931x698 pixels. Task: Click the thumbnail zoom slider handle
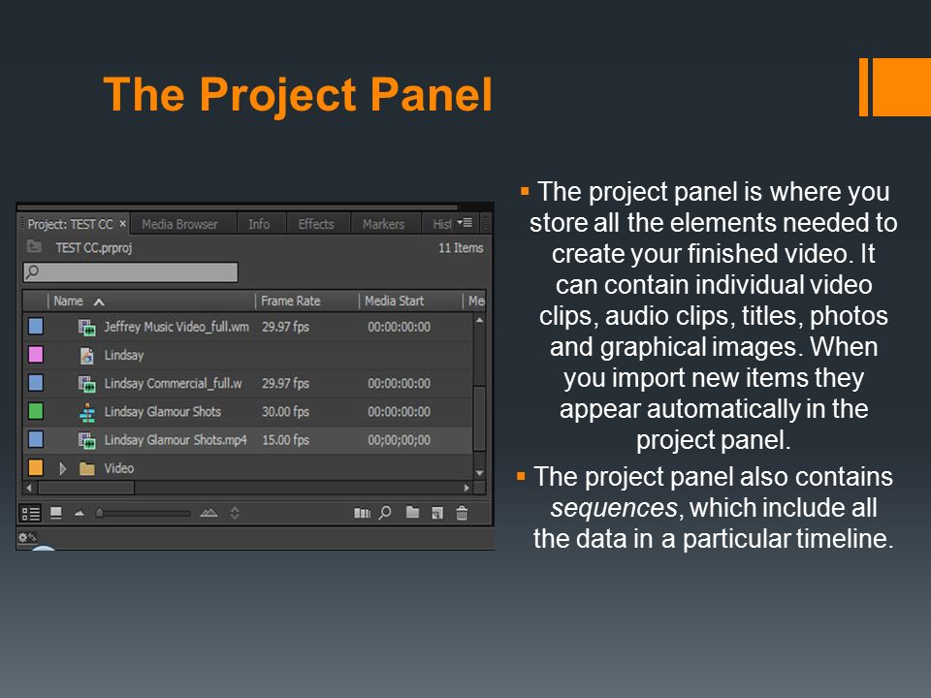(100, 513)
